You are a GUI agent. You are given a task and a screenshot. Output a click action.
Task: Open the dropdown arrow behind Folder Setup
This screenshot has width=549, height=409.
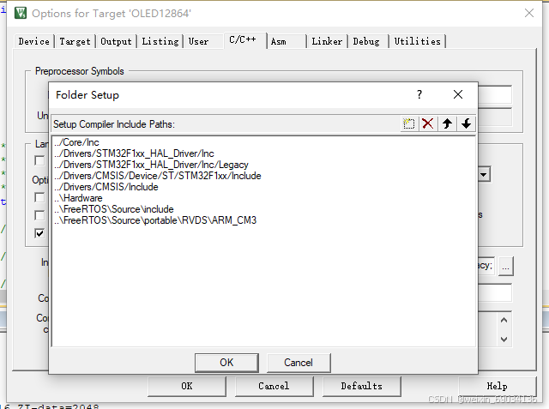[484, 174]
